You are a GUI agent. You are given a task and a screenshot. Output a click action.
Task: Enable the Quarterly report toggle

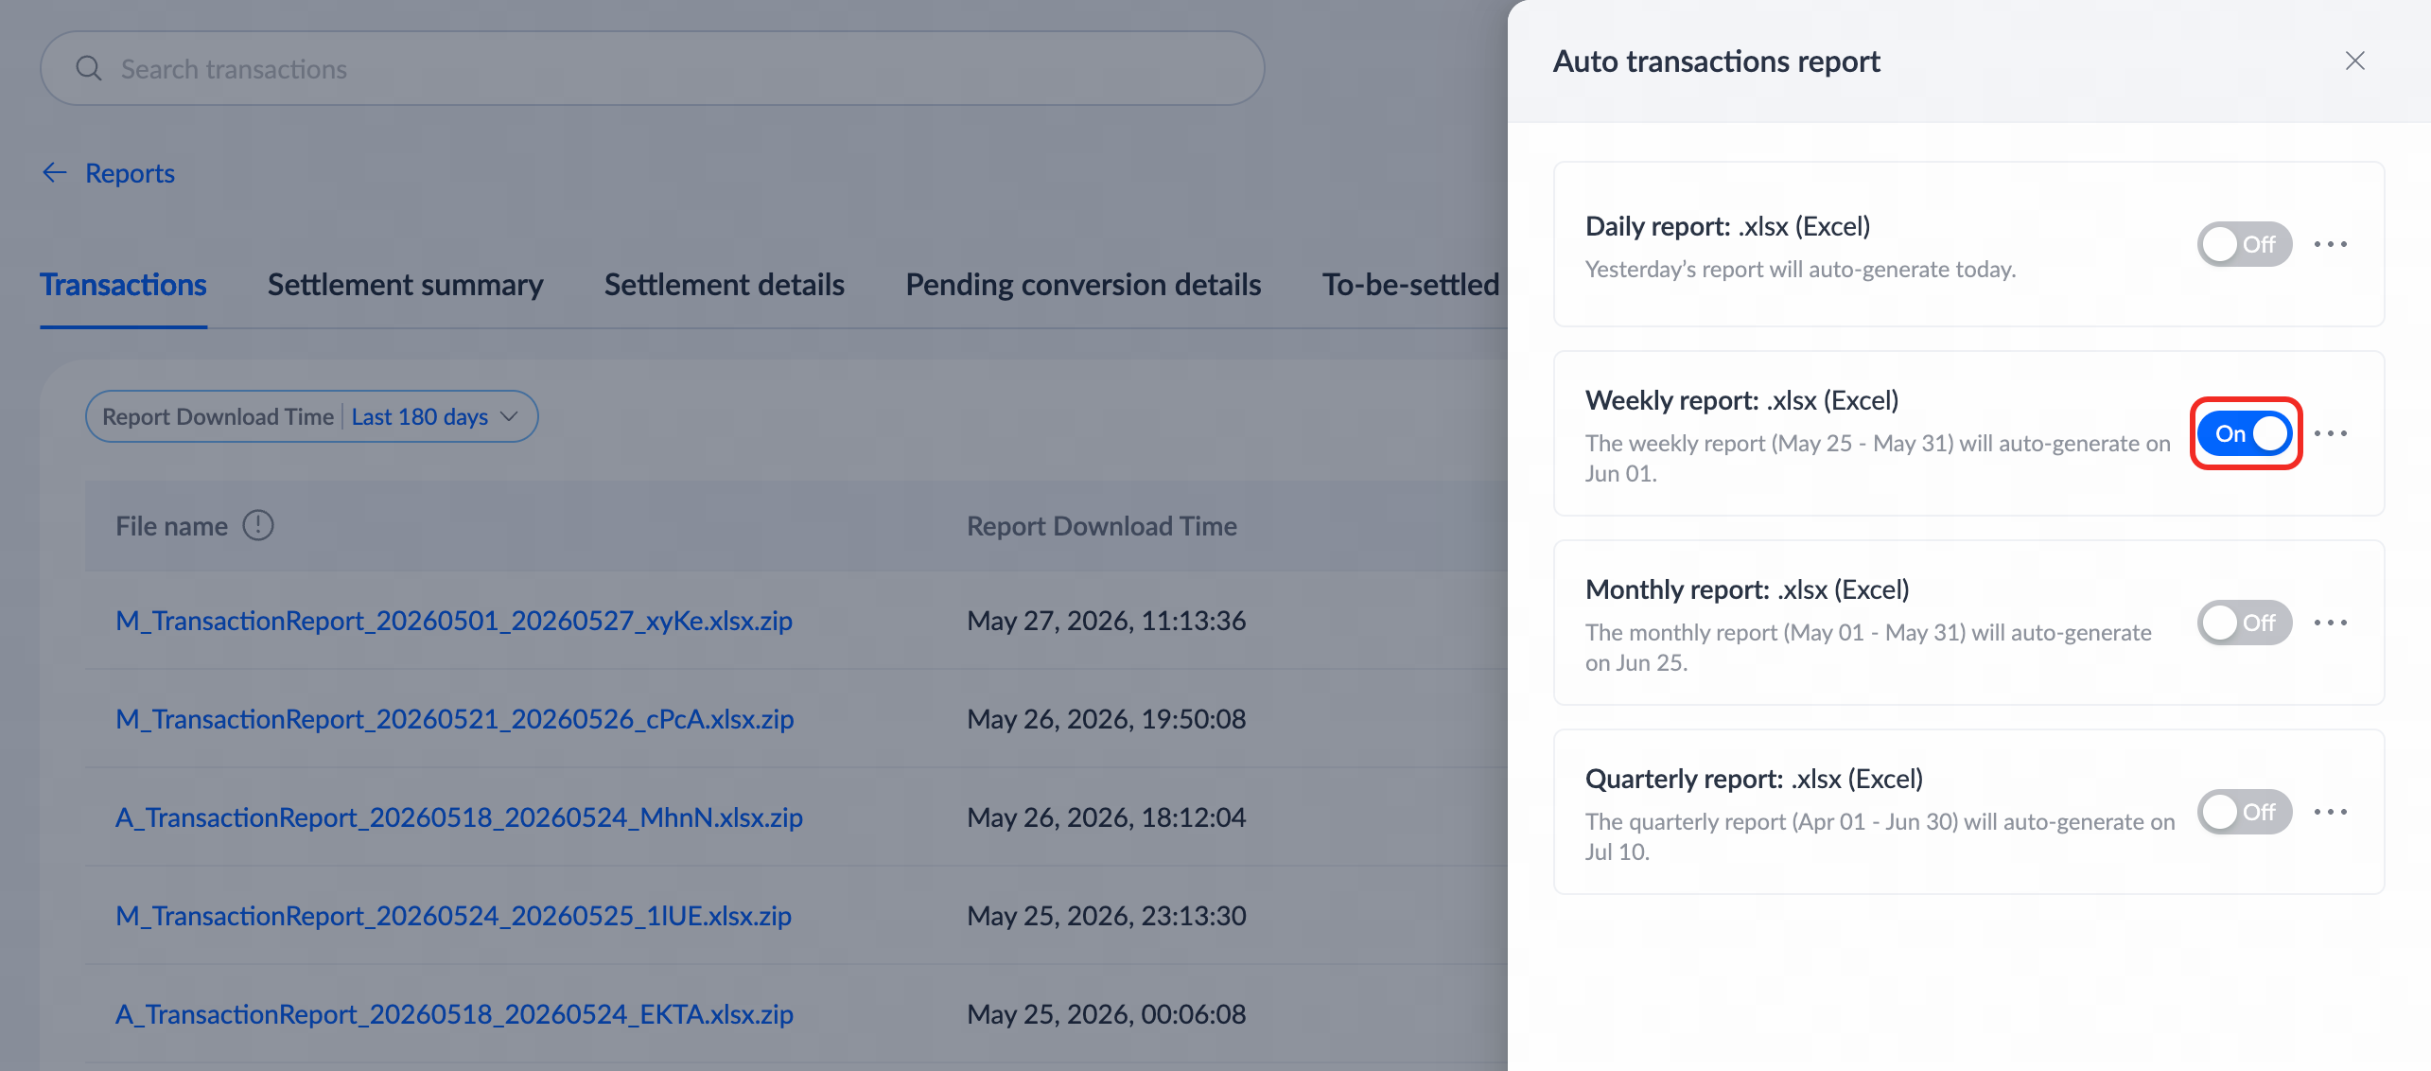(x=2245, y=812)
